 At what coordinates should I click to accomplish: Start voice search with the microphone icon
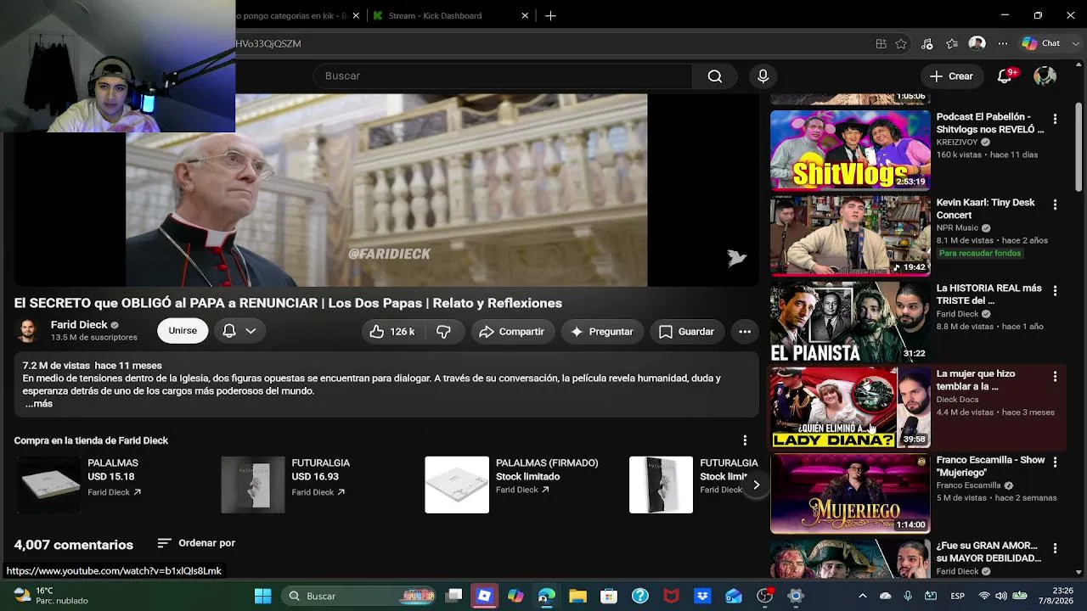coord(763,76)
